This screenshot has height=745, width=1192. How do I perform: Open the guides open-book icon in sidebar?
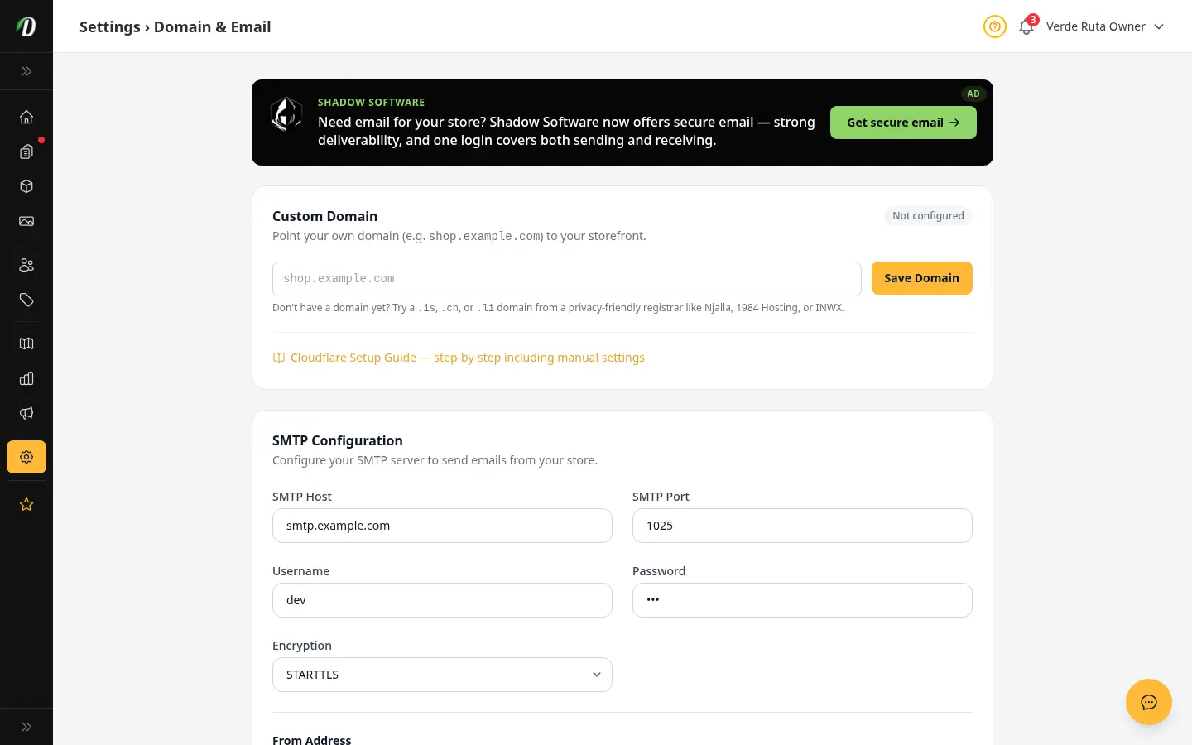[x=26, y=344]
